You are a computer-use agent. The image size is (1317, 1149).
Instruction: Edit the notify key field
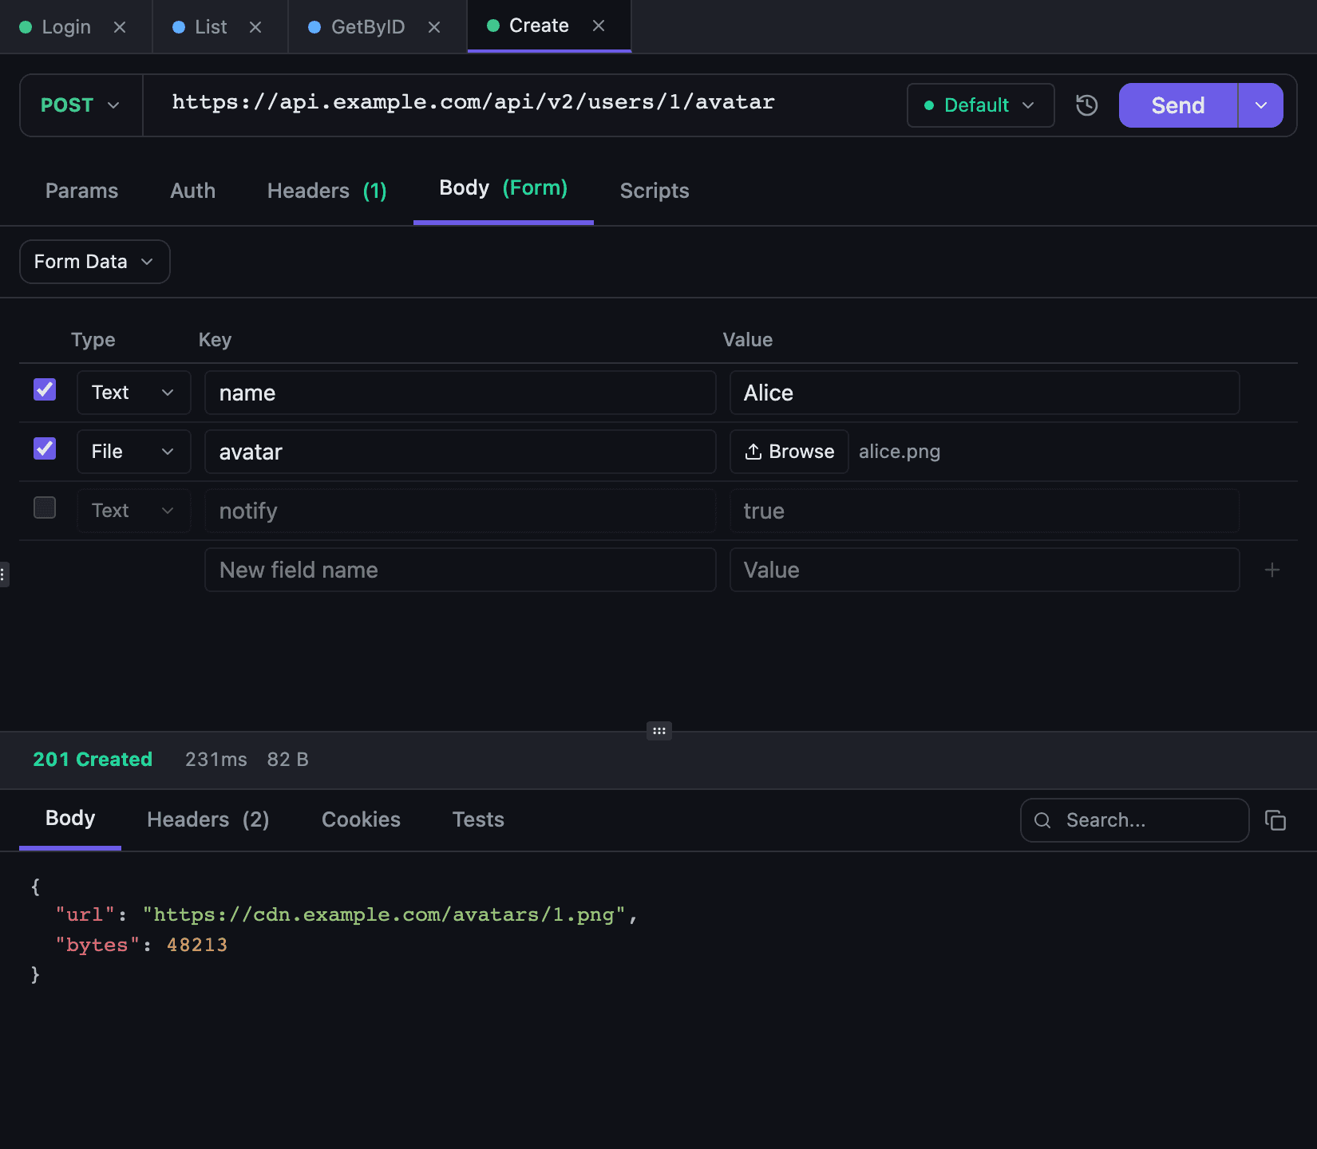(x=461, y=511)
